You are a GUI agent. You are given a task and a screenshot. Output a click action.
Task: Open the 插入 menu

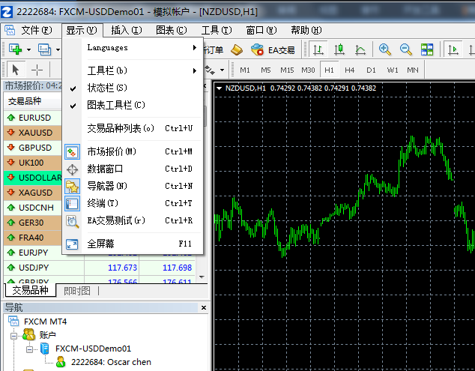tap(127, 30)
